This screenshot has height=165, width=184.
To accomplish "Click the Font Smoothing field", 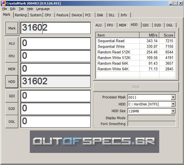I will pos(151,124).
